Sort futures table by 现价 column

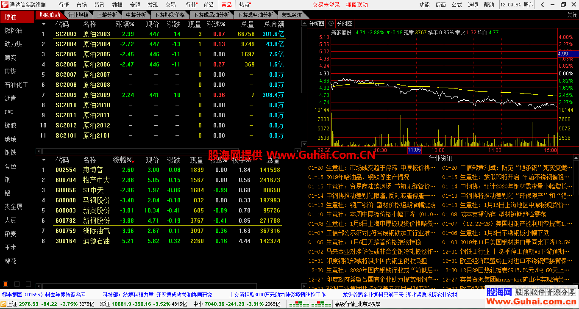(x=152, y=24)
